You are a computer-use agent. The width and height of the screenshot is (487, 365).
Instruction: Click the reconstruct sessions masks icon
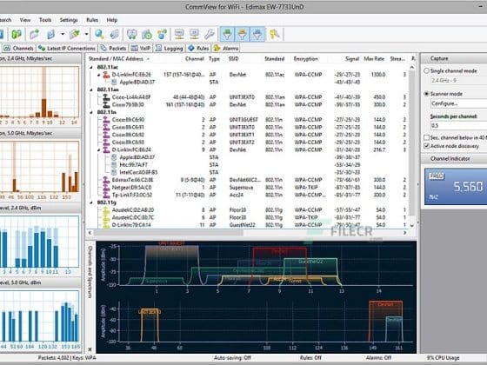[132, 34]
